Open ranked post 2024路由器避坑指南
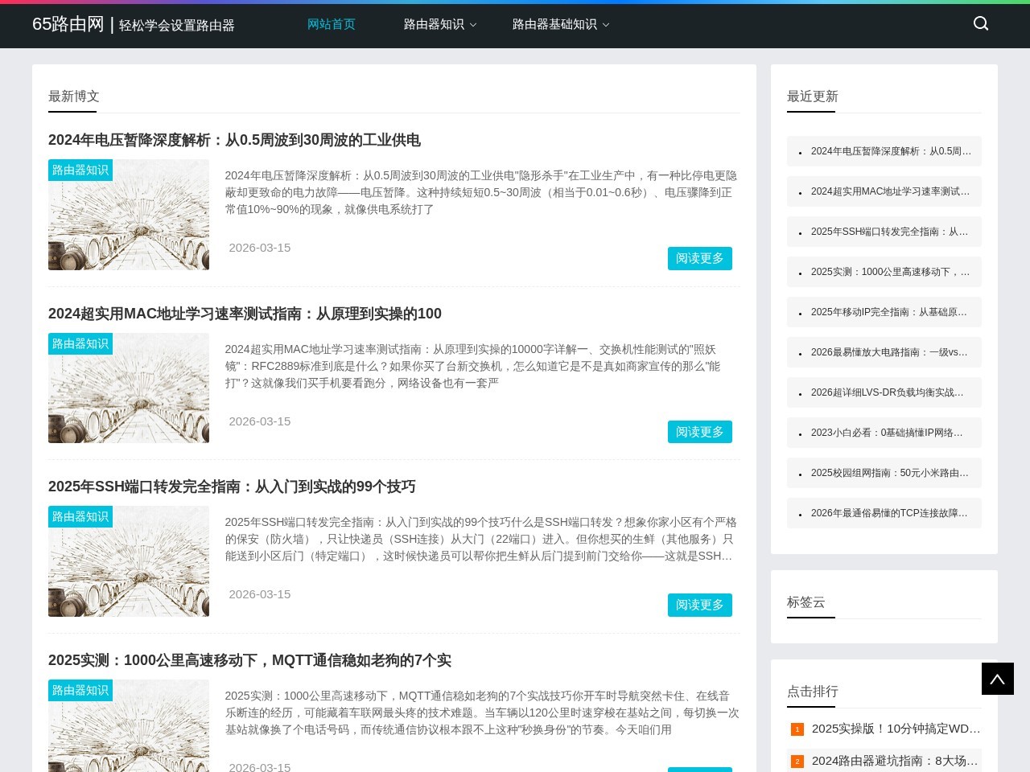 tap(894, 761)
